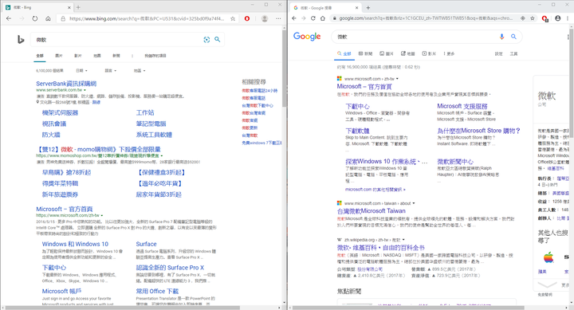The height and width of the screenshot is (310, 574).
Task: Switch to the Google 圖片 images tab
Action: pyautogui.click(x=387, y=53)
